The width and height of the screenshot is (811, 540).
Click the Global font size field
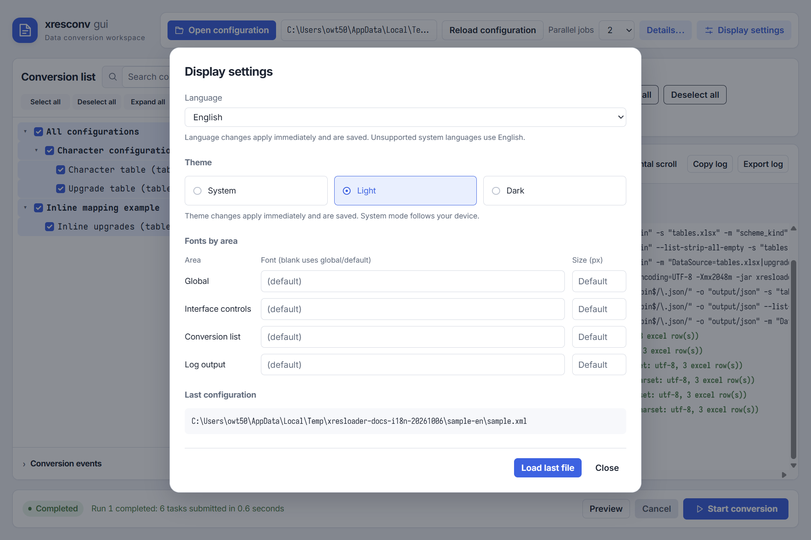pyautogui.click(x=599, y=281)
